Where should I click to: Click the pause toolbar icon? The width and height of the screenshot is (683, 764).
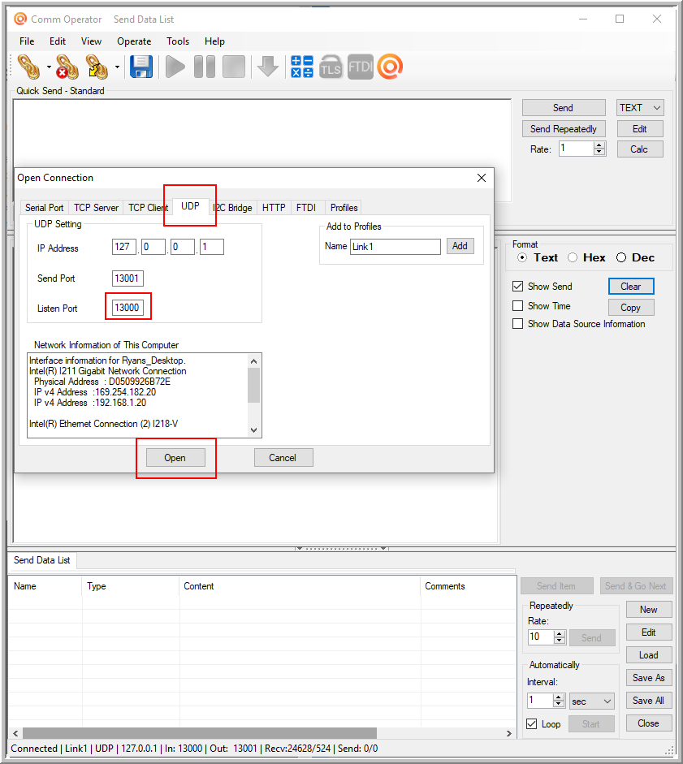pyautogui.click(x=205, y=67)
